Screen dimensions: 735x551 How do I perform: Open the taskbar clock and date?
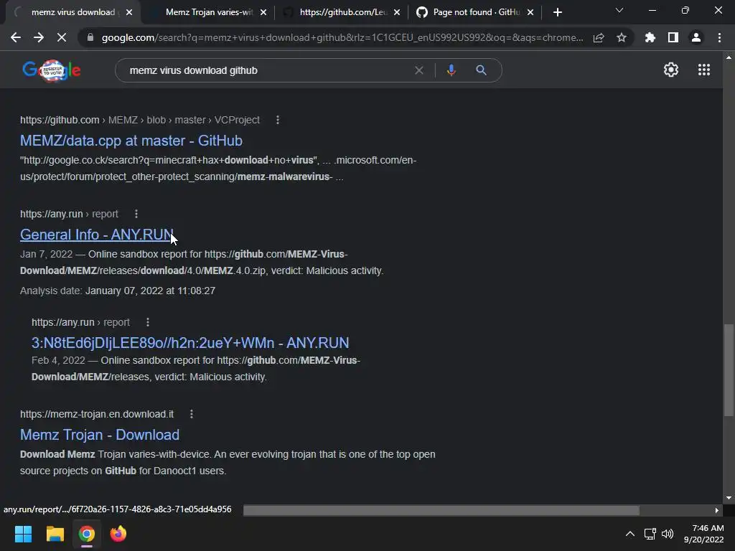pyautogui.click(x=703, y=534)
